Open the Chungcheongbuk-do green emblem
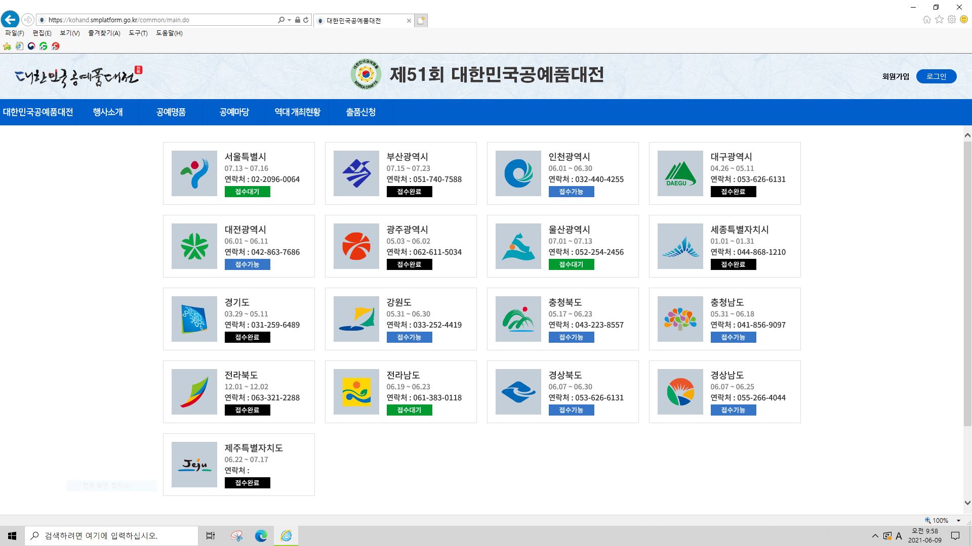The width and height of the screenshot is (972, 546). 518,319
